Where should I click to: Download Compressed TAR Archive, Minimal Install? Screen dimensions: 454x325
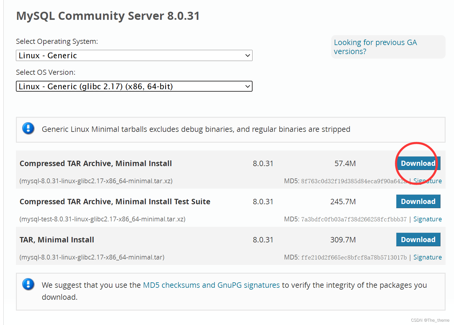click(418, 163)
